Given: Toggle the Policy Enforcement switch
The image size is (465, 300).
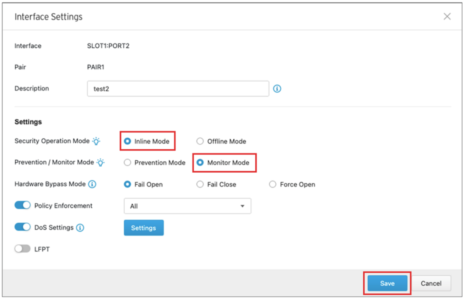Looking at the screenshot, I should (22, 206).
